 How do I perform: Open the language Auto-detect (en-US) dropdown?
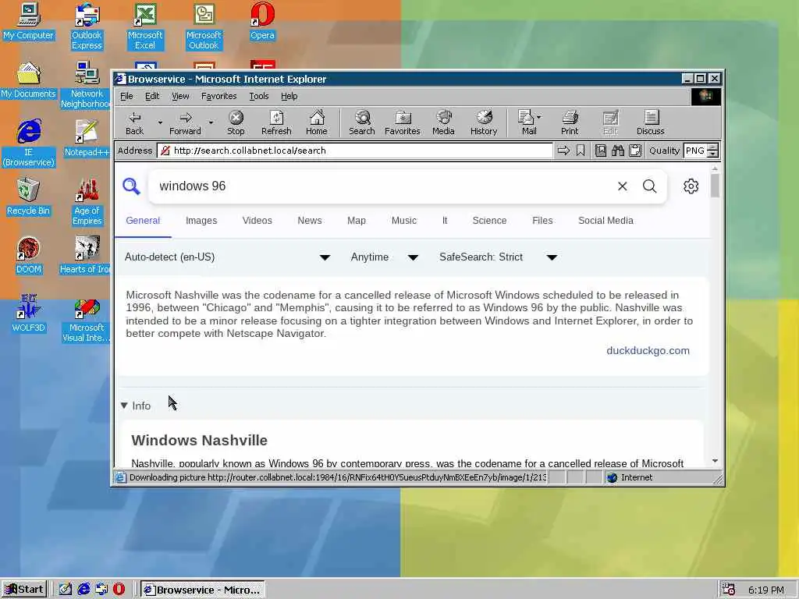[227, 257]
